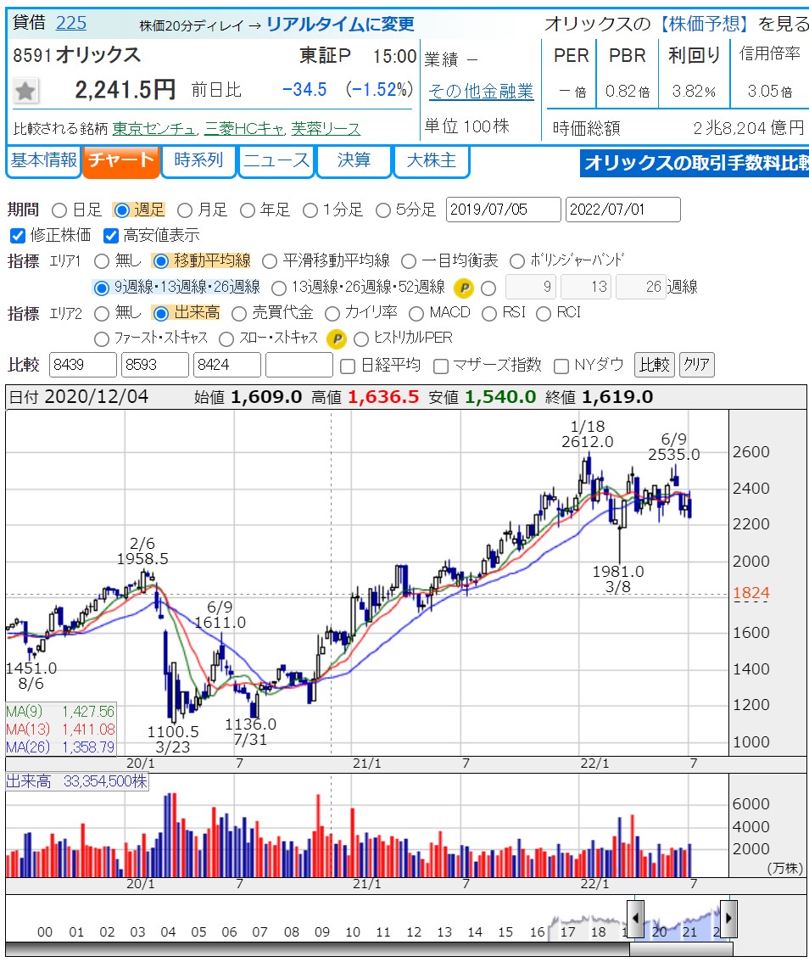The width and height of the screenshot is (809, 962).
Task: Select the 日足 period radio button
Action: [x=59, y=210]
